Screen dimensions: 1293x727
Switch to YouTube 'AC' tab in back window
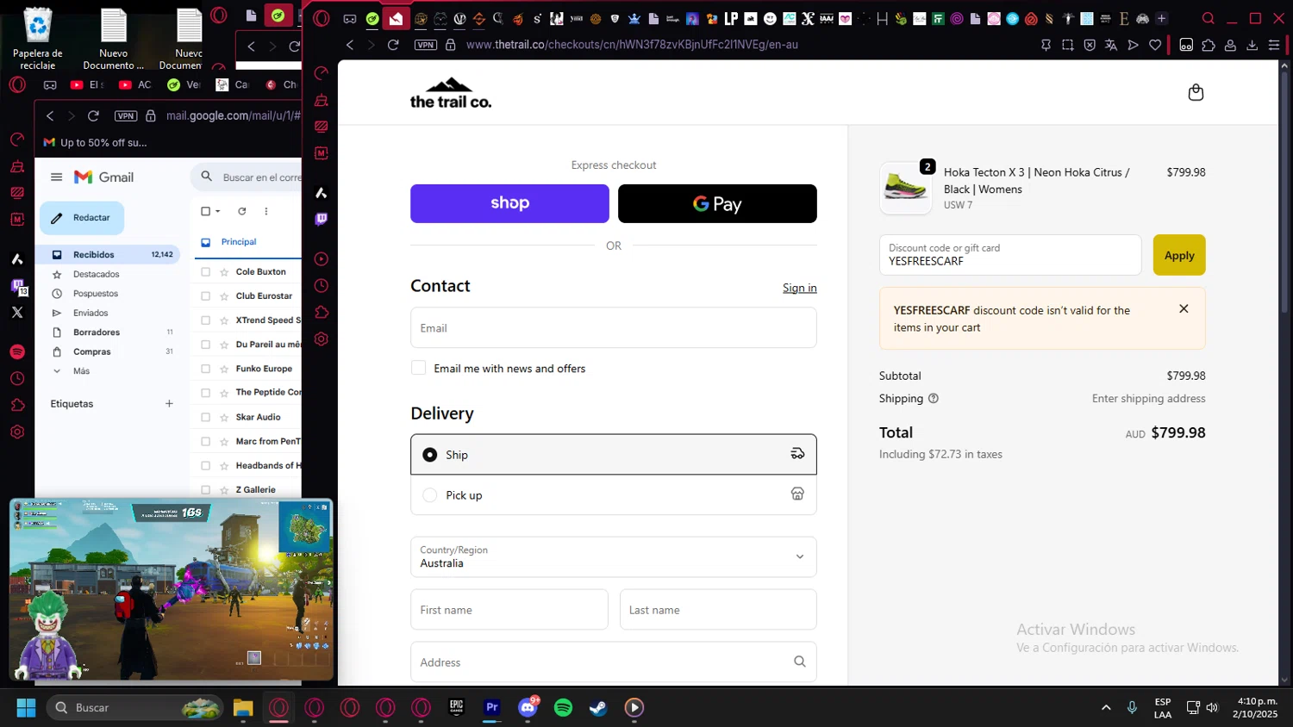pos(135,84)
